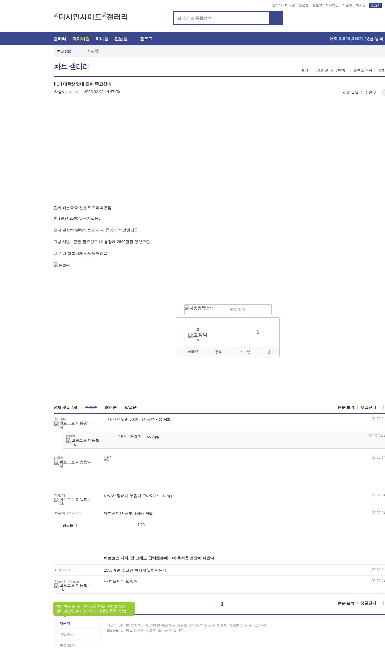
Task: Click the 2,646,259개 comment count in blue bar
Action: 351,39
